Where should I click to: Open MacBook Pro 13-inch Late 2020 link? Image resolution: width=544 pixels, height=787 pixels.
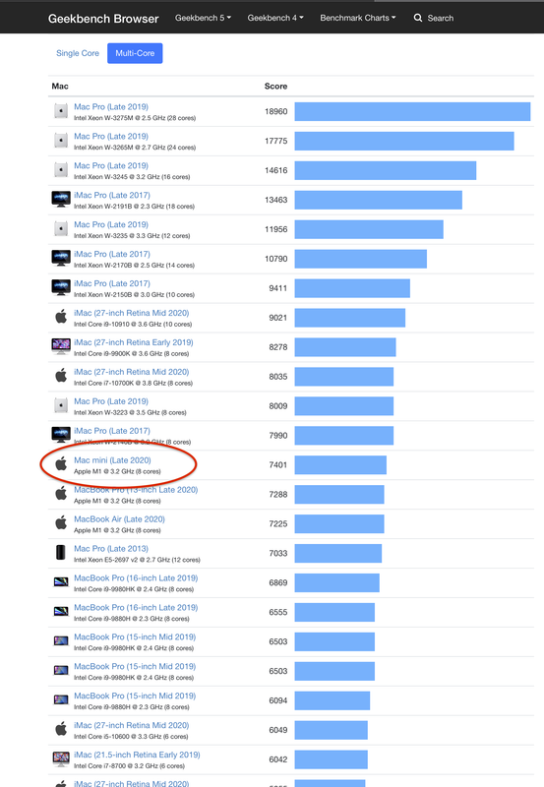click(x=136, y=490)
